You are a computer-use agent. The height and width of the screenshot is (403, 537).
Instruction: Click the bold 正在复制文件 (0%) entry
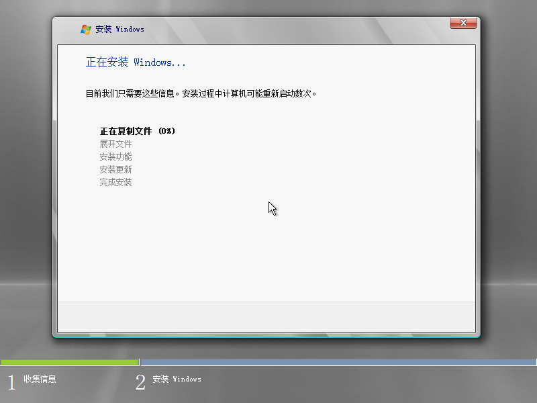point(136,130)
